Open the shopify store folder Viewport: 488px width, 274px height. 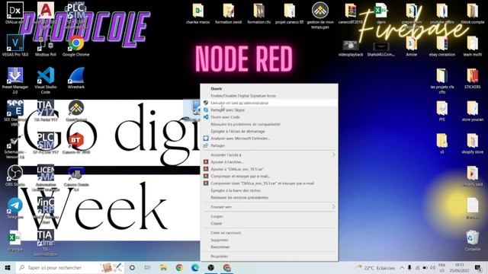[473, 143]
